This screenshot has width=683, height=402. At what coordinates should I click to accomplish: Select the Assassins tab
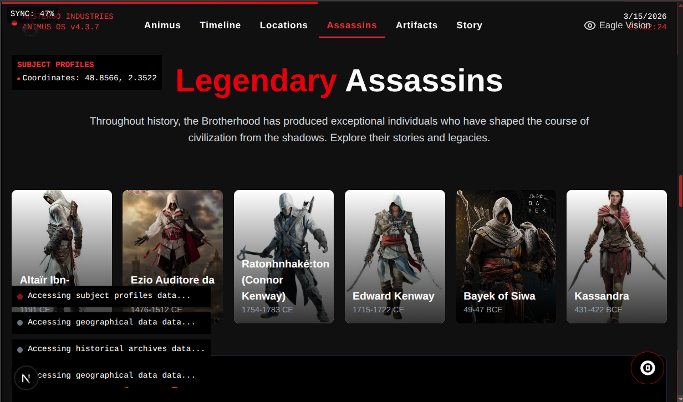352,25
